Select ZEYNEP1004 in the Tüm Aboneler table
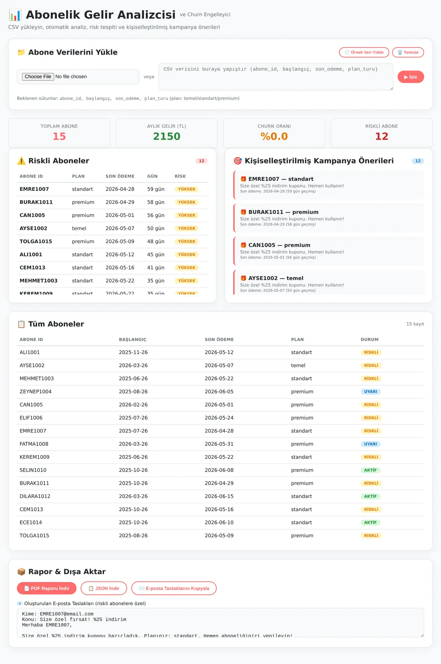 click(x=36, y=391)
